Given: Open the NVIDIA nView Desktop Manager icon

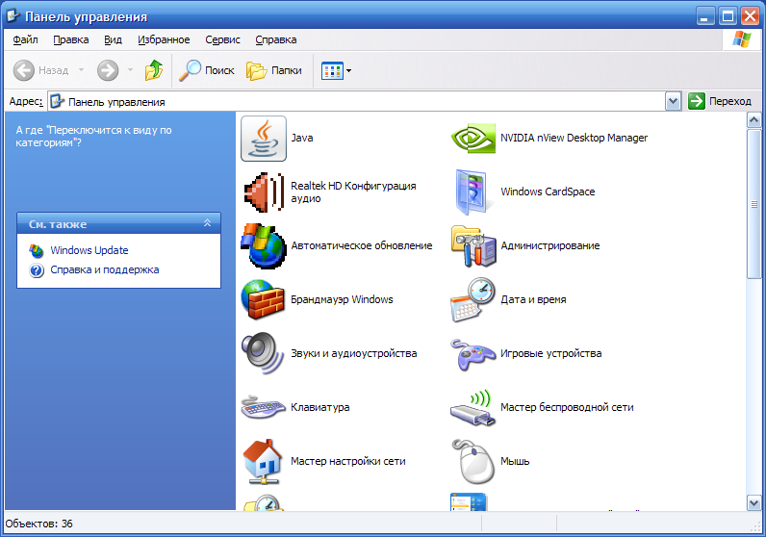Looking at the screenshot, I should [x=472, y=139].
